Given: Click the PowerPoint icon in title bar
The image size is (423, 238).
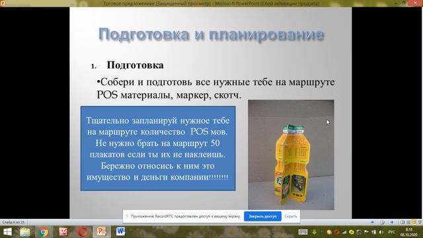Looking at the screenshot, I should (3, 3).
